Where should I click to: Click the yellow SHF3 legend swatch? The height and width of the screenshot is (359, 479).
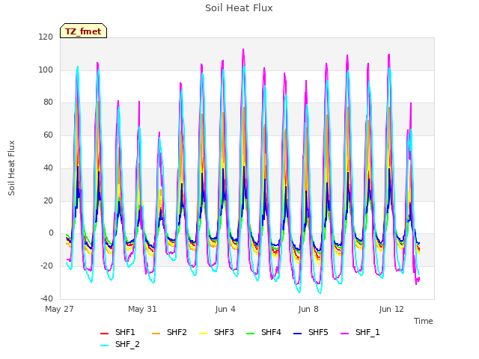click(x=203, y=334)
